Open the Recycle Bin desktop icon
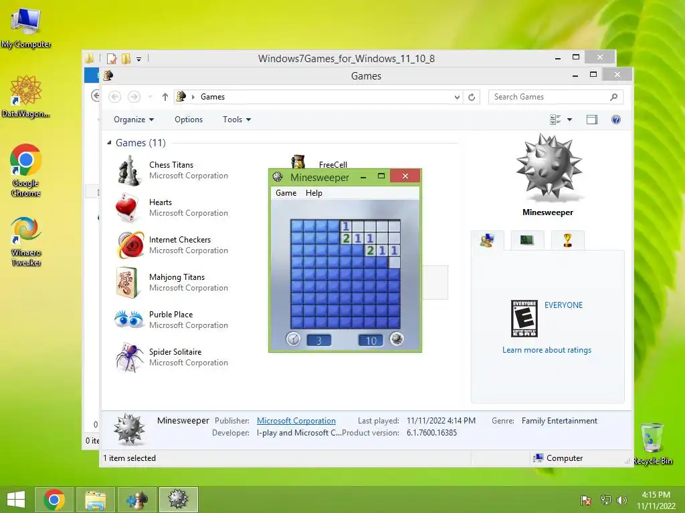Image resolution: width=685 pixels, height=513 pixels. 652,444
